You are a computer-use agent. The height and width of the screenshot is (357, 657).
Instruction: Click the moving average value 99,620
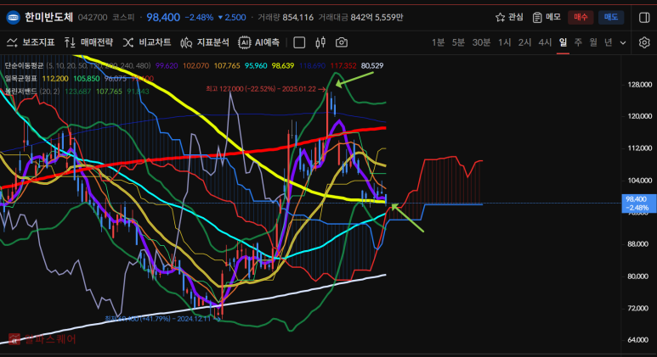[x=167, y=65]
